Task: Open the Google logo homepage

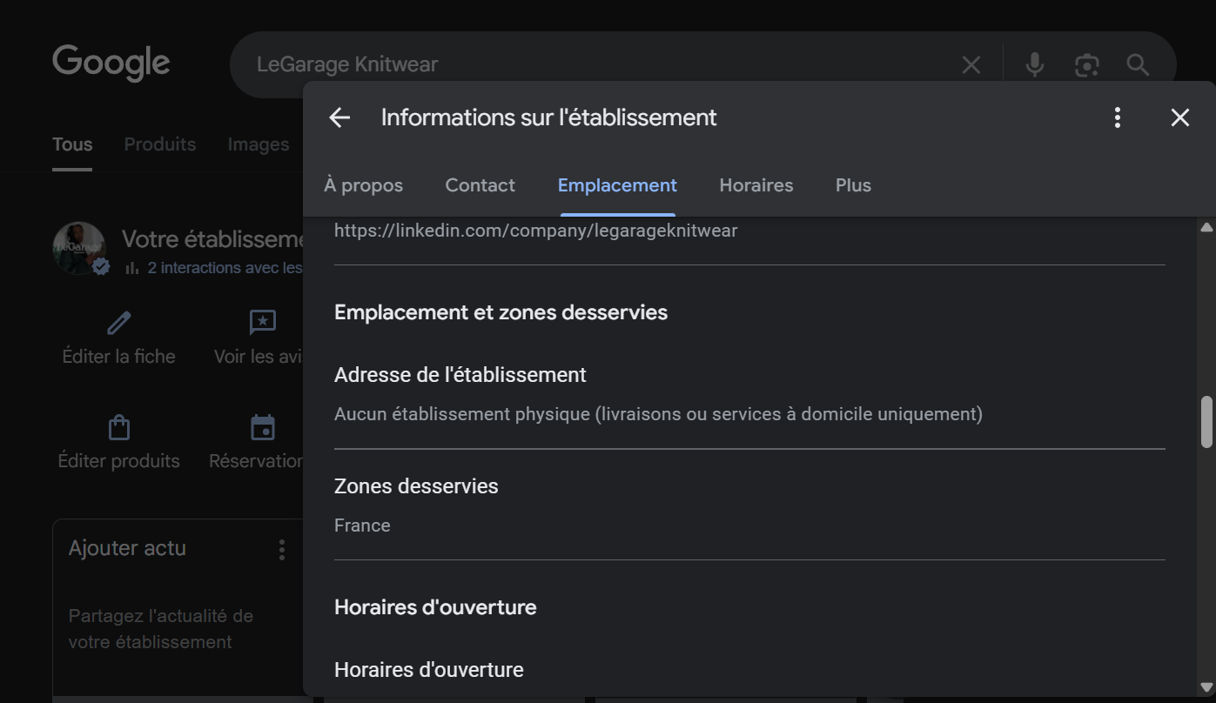Action: [x=111, y=63]
